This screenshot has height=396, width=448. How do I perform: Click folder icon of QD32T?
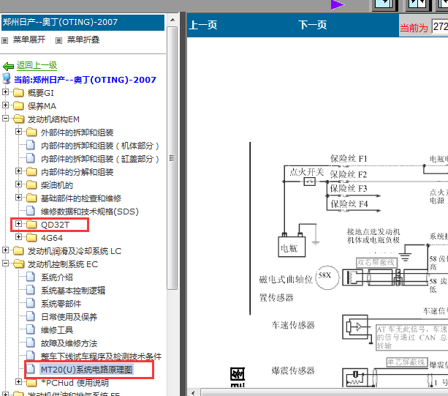tap(31, 224)
